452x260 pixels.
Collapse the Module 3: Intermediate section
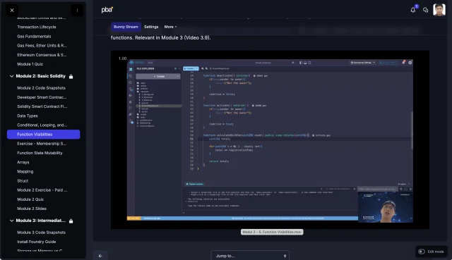[11, 221]
